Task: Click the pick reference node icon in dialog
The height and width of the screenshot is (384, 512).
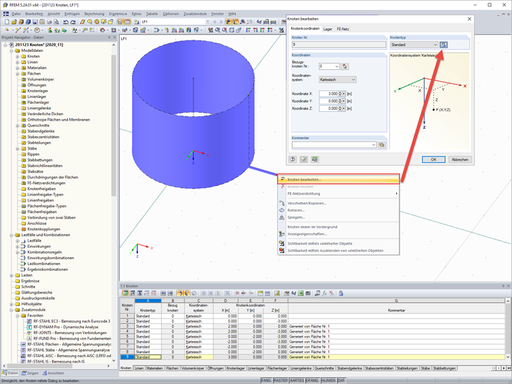Action: pos(344,67)
